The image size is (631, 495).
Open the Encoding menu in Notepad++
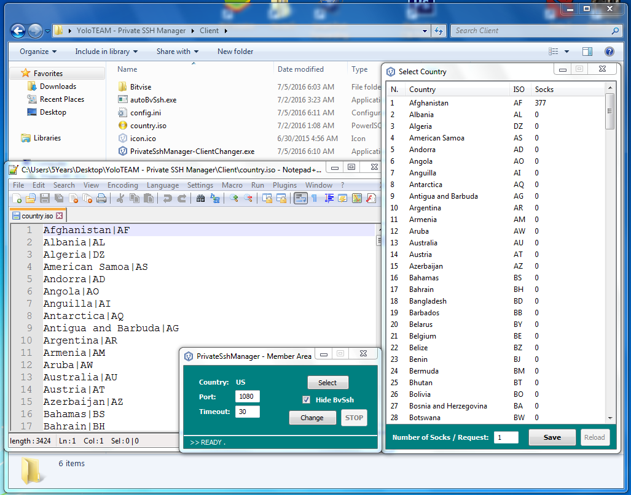(122, 185)
